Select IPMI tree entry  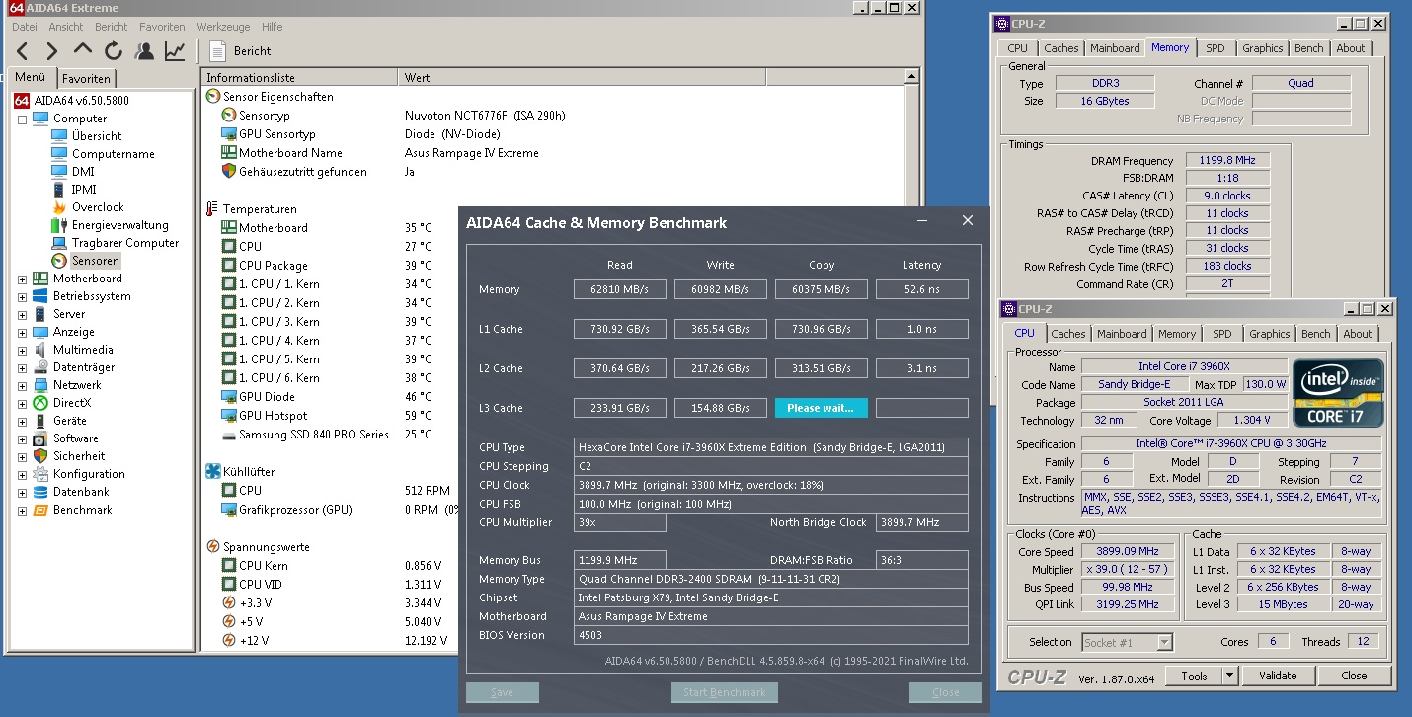coord(84,190)
